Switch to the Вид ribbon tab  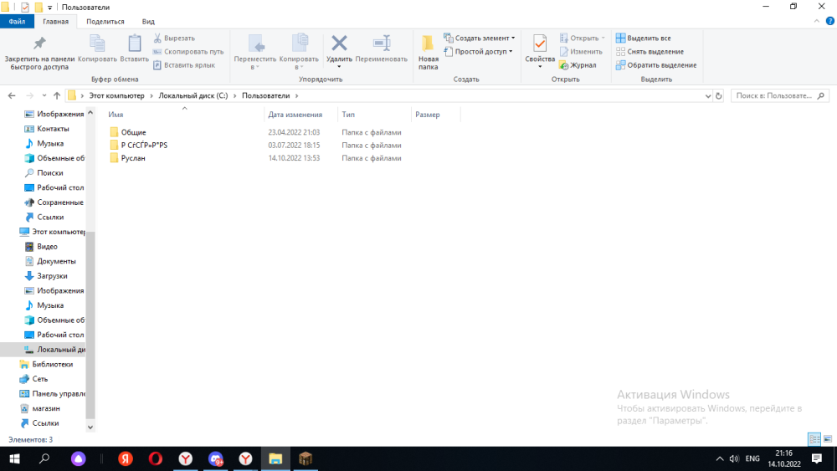[148, 22]
